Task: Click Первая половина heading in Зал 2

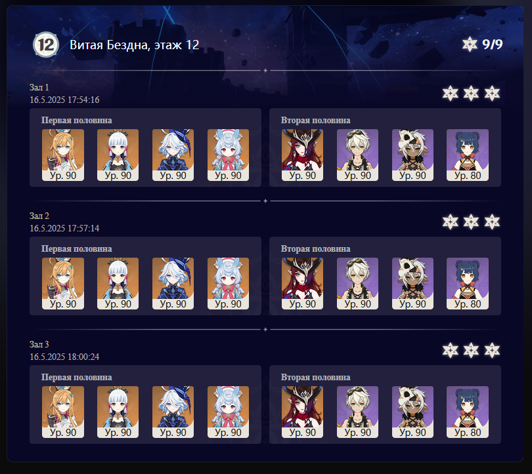Action: click(77, 248)
